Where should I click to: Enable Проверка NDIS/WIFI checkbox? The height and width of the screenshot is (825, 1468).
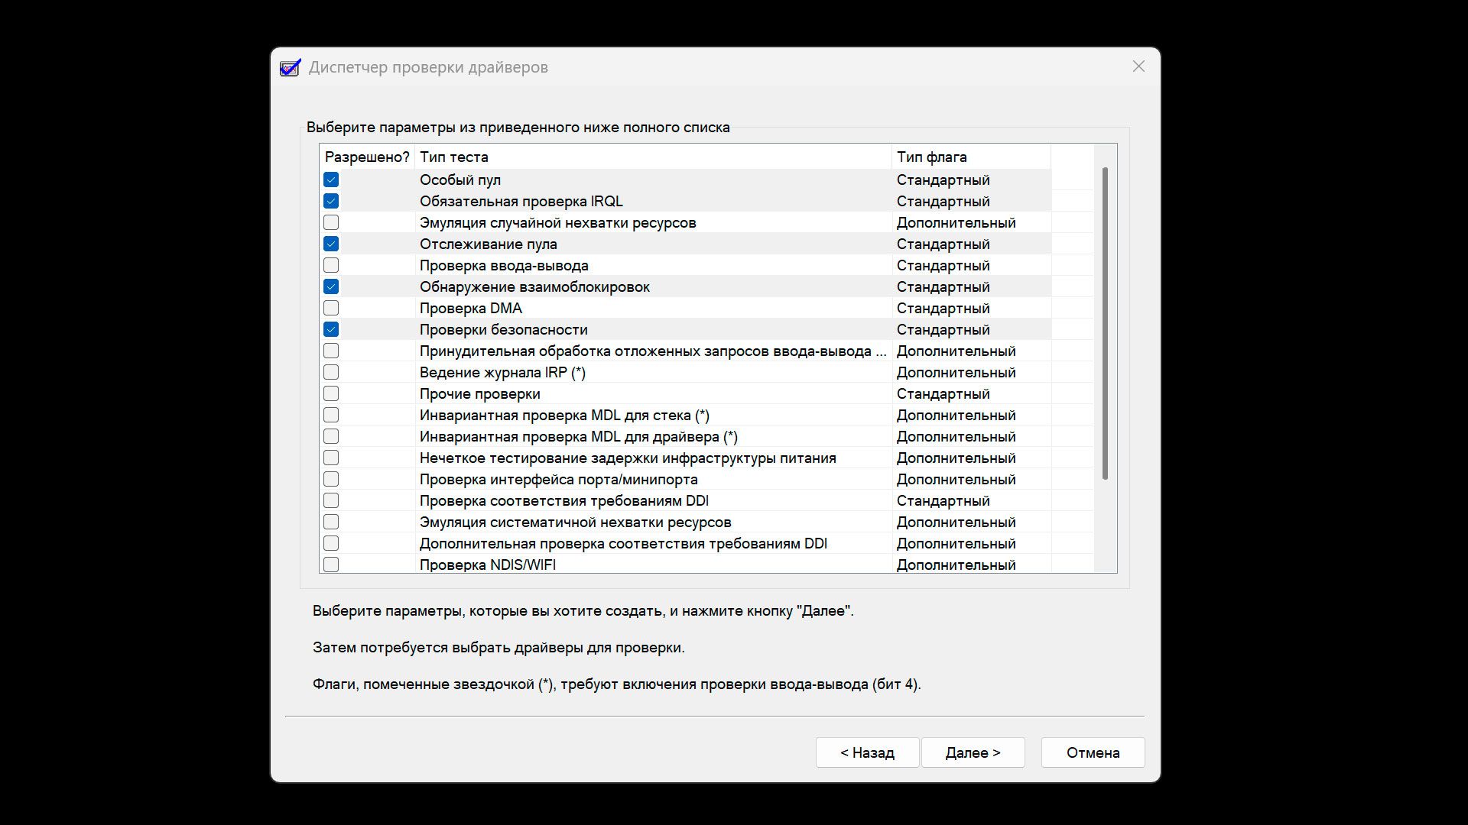[x=331, y=565]
